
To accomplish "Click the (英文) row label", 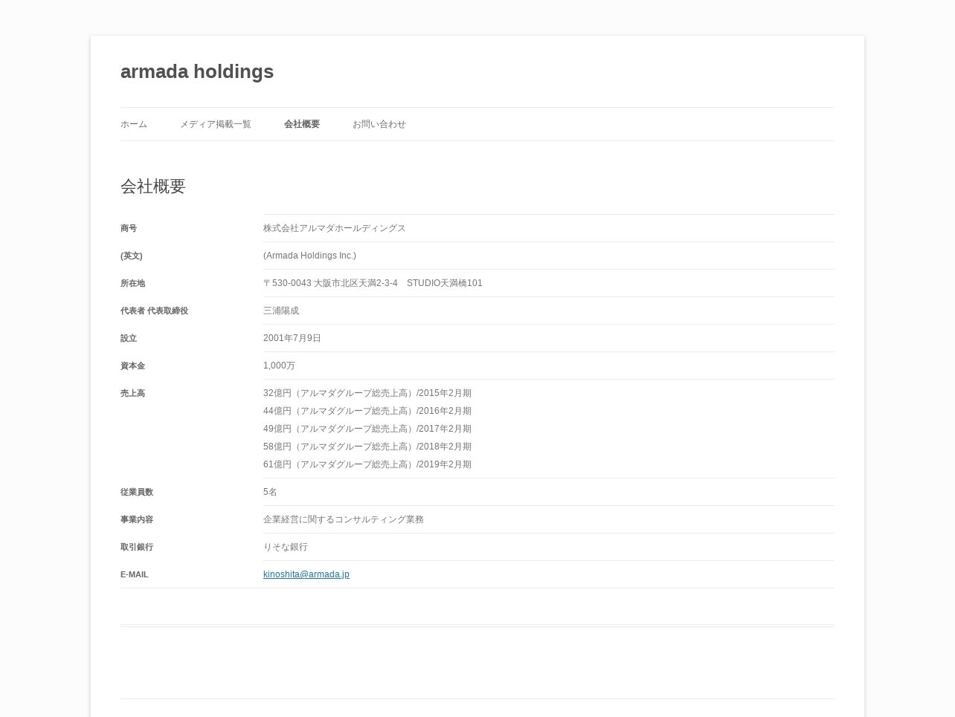I will tap(132, 256).
